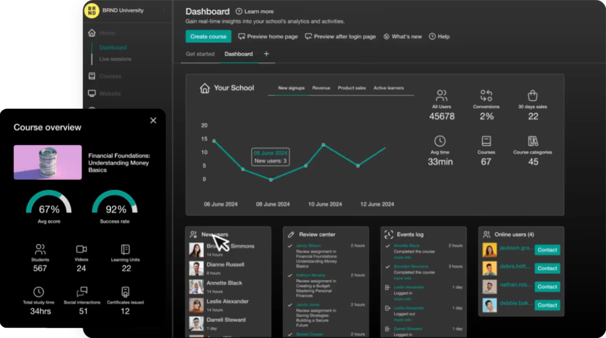Click the Financial Foundations course thumbnail

(x=47, y=162)
